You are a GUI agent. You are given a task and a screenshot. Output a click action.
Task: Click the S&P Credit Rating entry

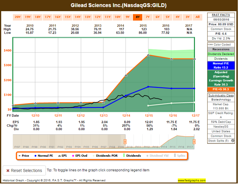221,115
